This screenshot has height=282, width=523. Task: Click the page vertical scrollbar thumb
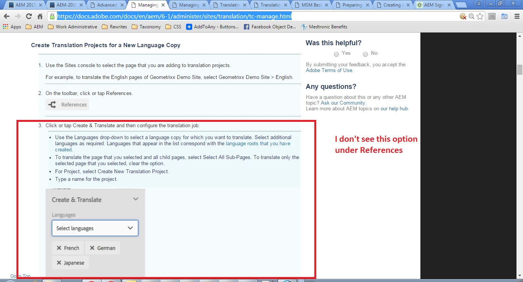pos(520,70)
